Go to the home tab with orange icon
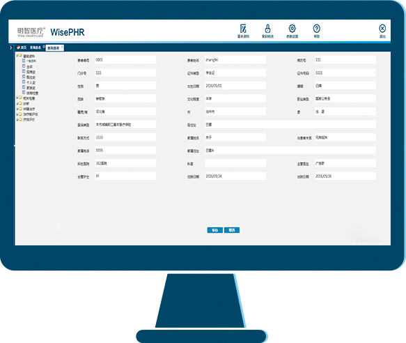The image size is (406, 343). click(x=22, y=47)
